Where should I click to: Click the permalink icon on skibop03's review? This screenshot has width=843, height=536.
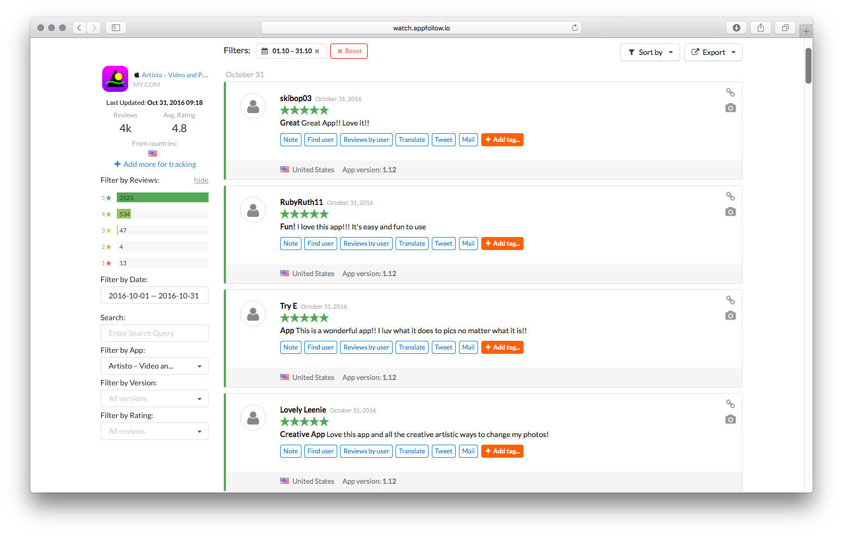click(x=730, y=92)
